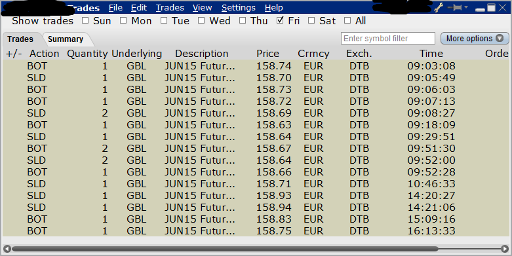Screen dimensions: 512x256
Task: Click the right scroll arrow icon
Action: (505, 249)
